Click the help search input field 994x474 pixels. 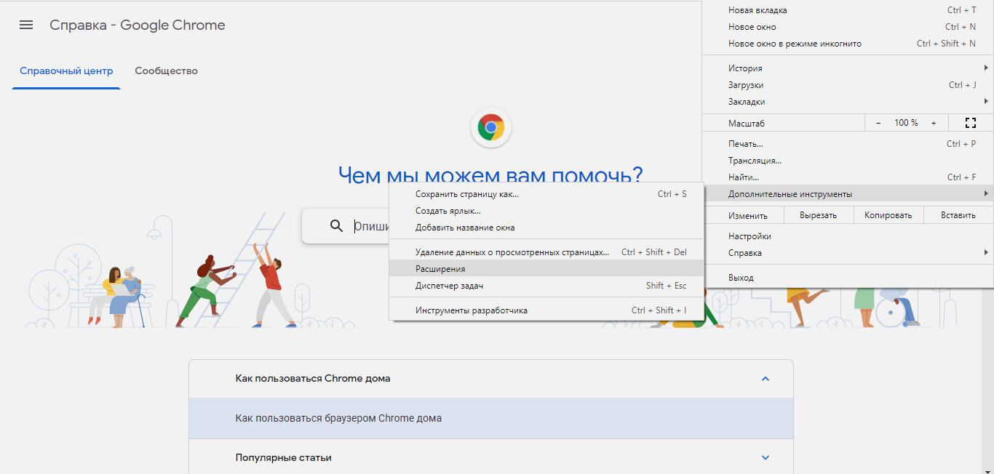pos(372,226)
